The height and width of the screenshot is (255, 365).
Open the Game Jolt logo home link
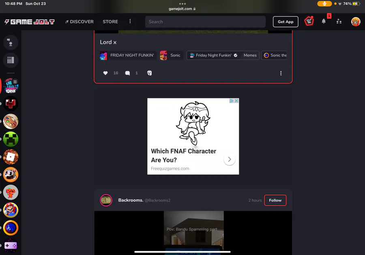point(30,22)
